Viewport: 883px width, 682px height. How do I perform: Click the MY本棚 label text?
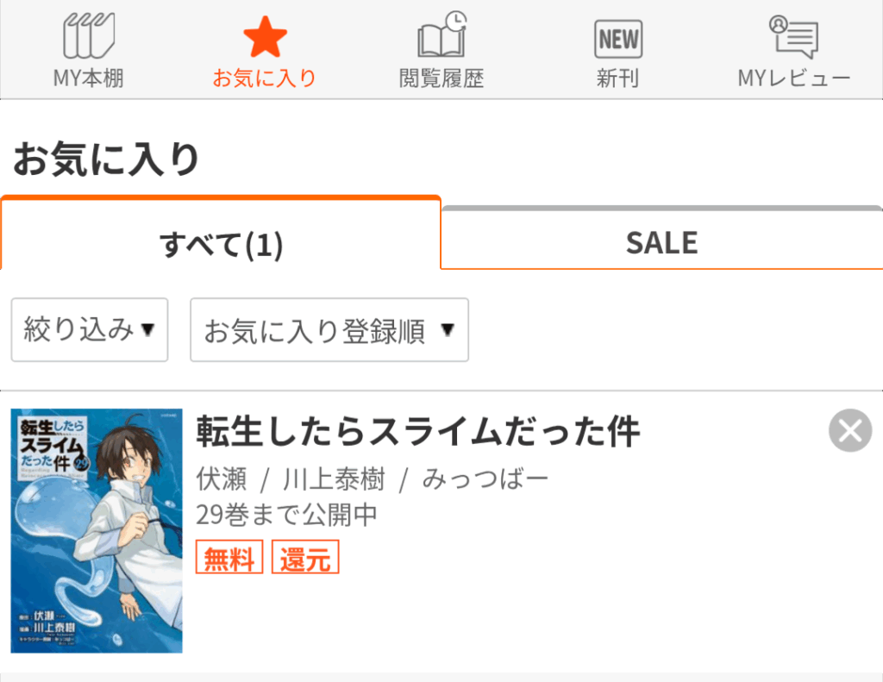pos(89,78)
